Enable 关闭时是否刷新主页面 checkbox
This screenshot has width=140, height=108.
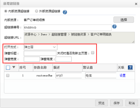click(93, 53)
